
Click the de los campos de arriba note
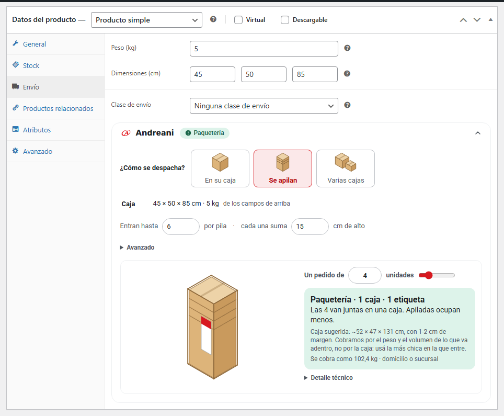(x=257, y=204)
